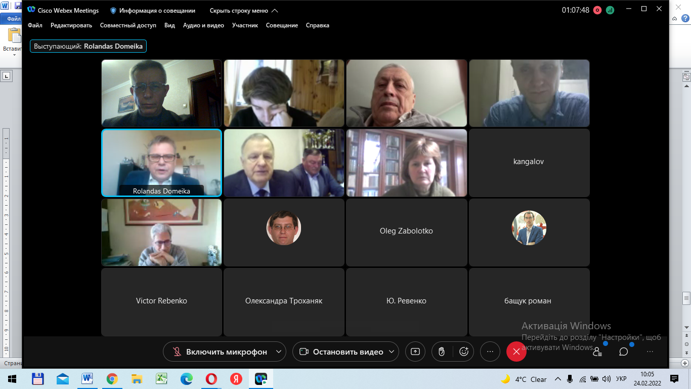Select the kangalov participant tile
Image resolution: width=691 pixels, height=389 pixels.
coord(529,163)
